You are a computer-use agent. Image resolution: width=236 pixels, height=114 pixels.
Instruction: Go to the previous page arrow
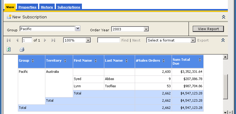point(17,40)
